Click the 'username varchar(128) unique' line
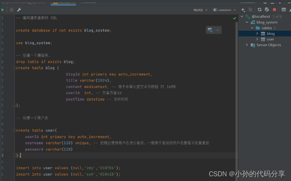 coord(117,143)
